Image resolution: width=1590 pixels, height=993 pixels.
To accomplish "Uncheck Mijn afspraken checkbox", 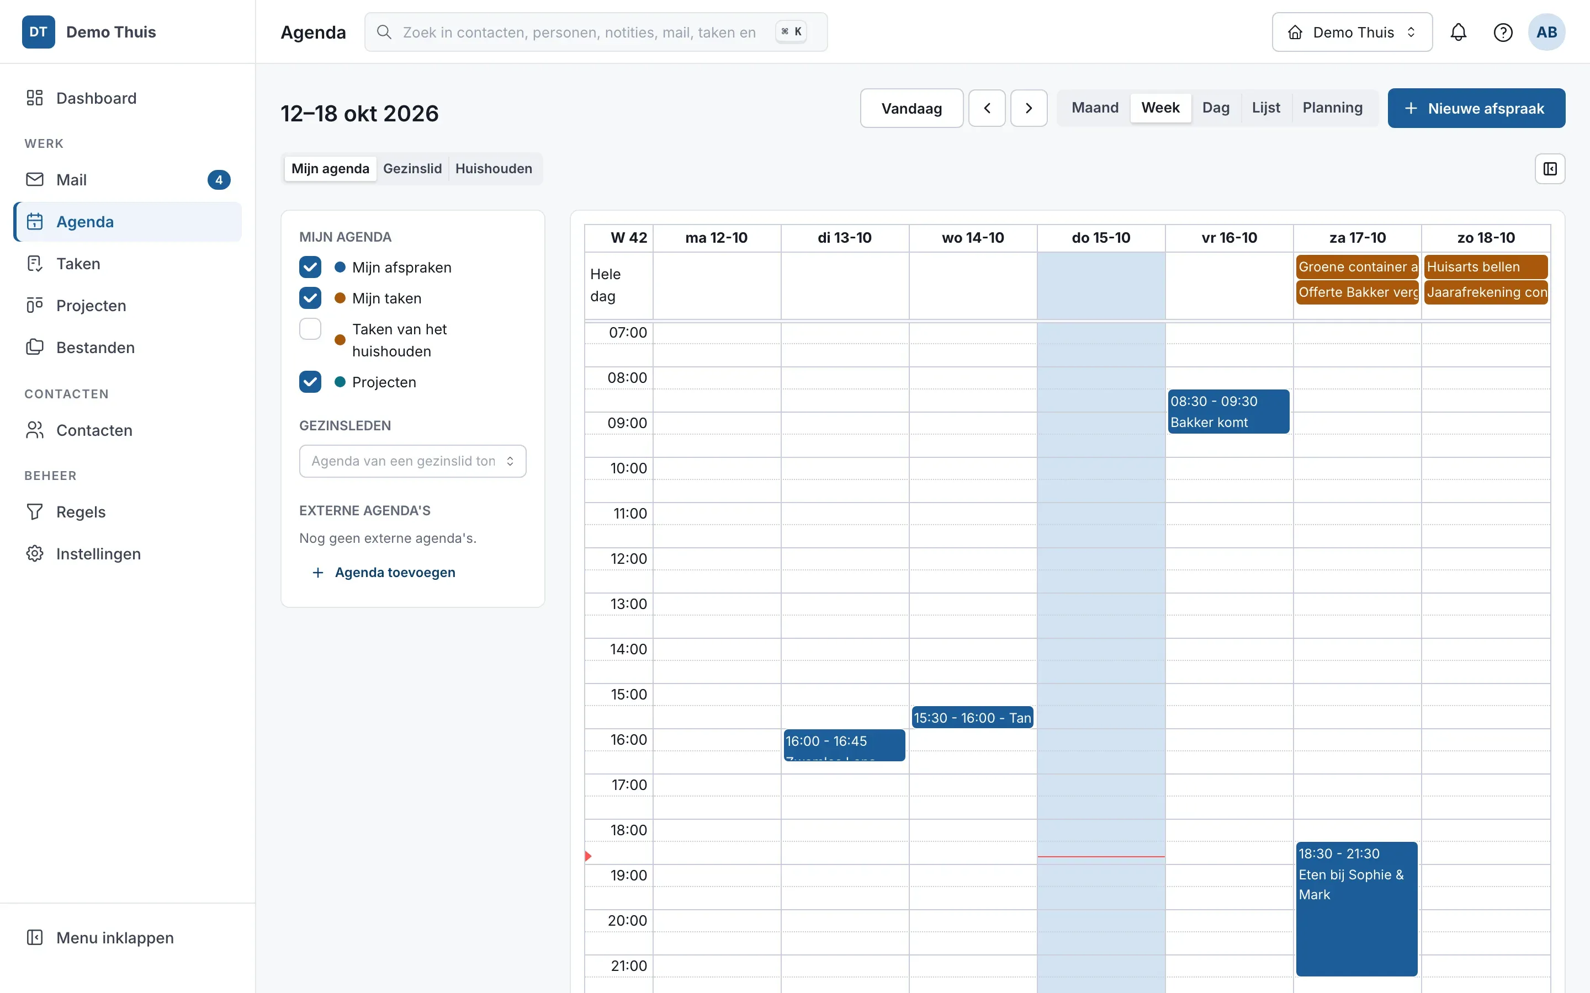I will point(310,268).
